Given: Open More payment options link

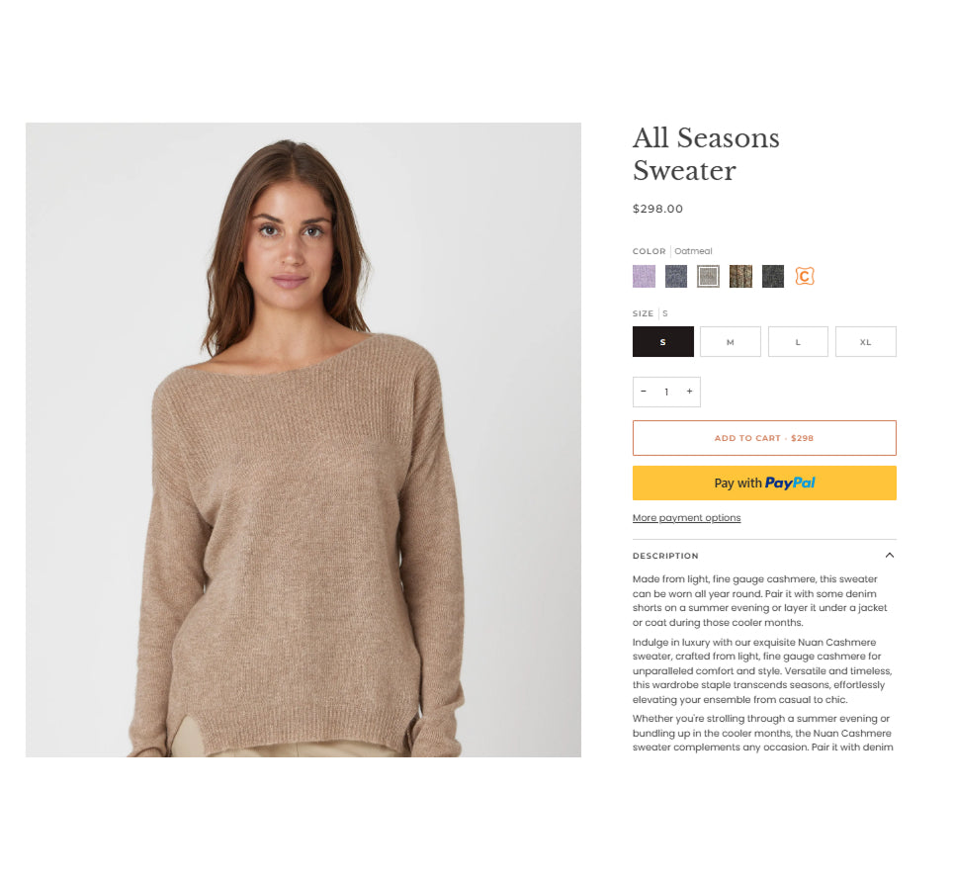Looking at the screenshot, I should coord(686,518).
